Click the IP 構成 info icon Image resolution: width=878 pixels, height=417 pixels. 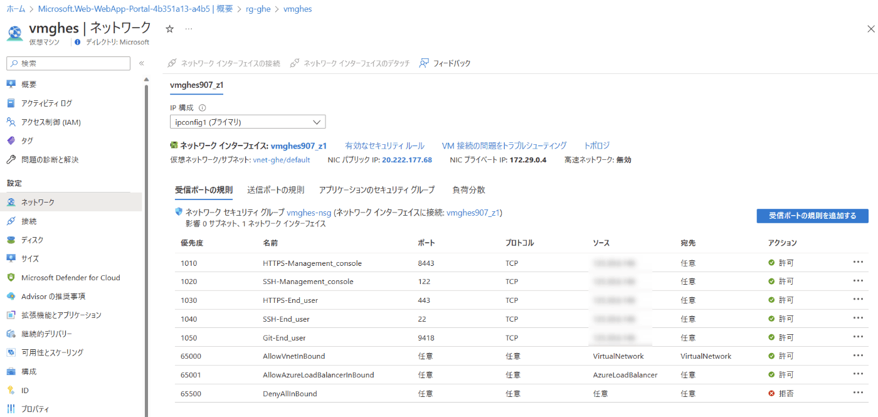pos(203,108)
